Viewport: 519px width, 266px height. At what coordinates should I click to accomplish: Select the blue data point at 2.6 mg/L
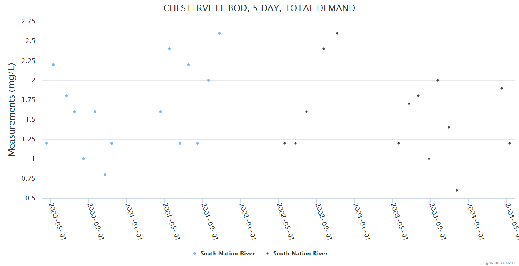point(220,33)
